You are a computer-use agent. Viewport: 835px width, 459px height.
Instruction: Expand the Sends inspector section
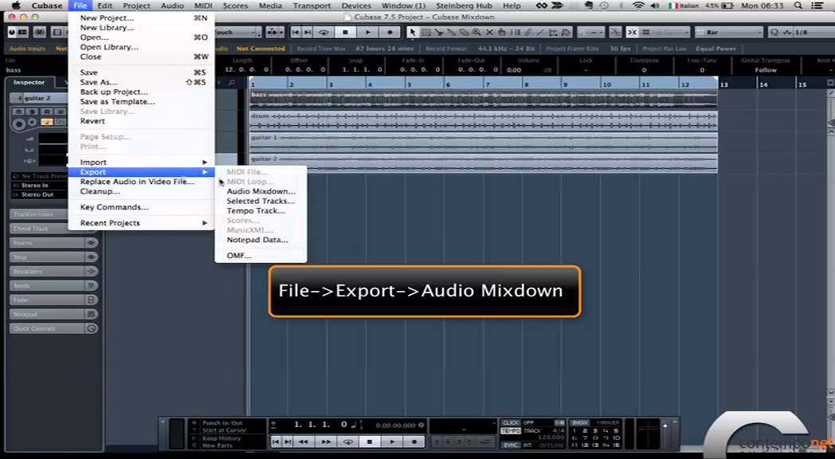pos(53,286)
